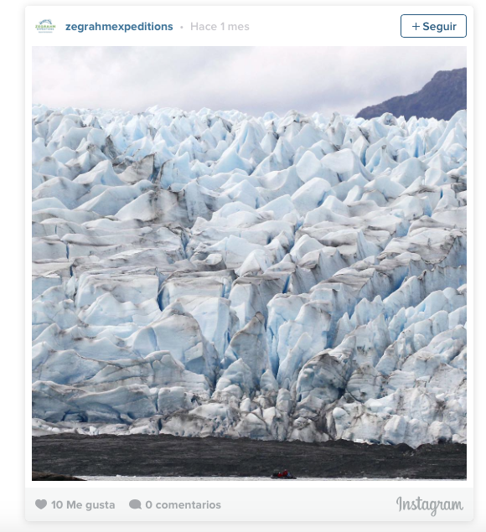Click the dark rocky shoreline in the photo
This screenshot has width=486, height=532.
pos(249,457)
